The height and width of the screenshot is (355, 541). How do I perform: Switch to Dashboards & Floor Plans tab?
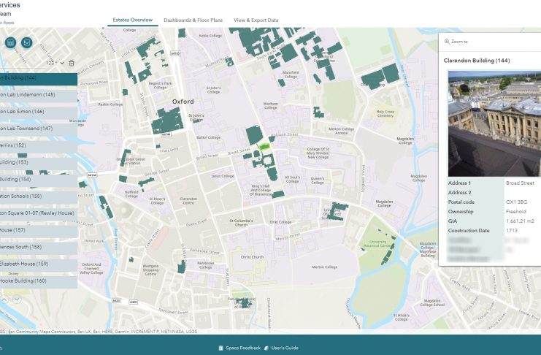[193, 20]
